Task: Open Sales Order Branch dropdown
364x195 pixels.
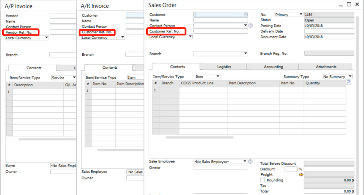Action: (221, 54)
